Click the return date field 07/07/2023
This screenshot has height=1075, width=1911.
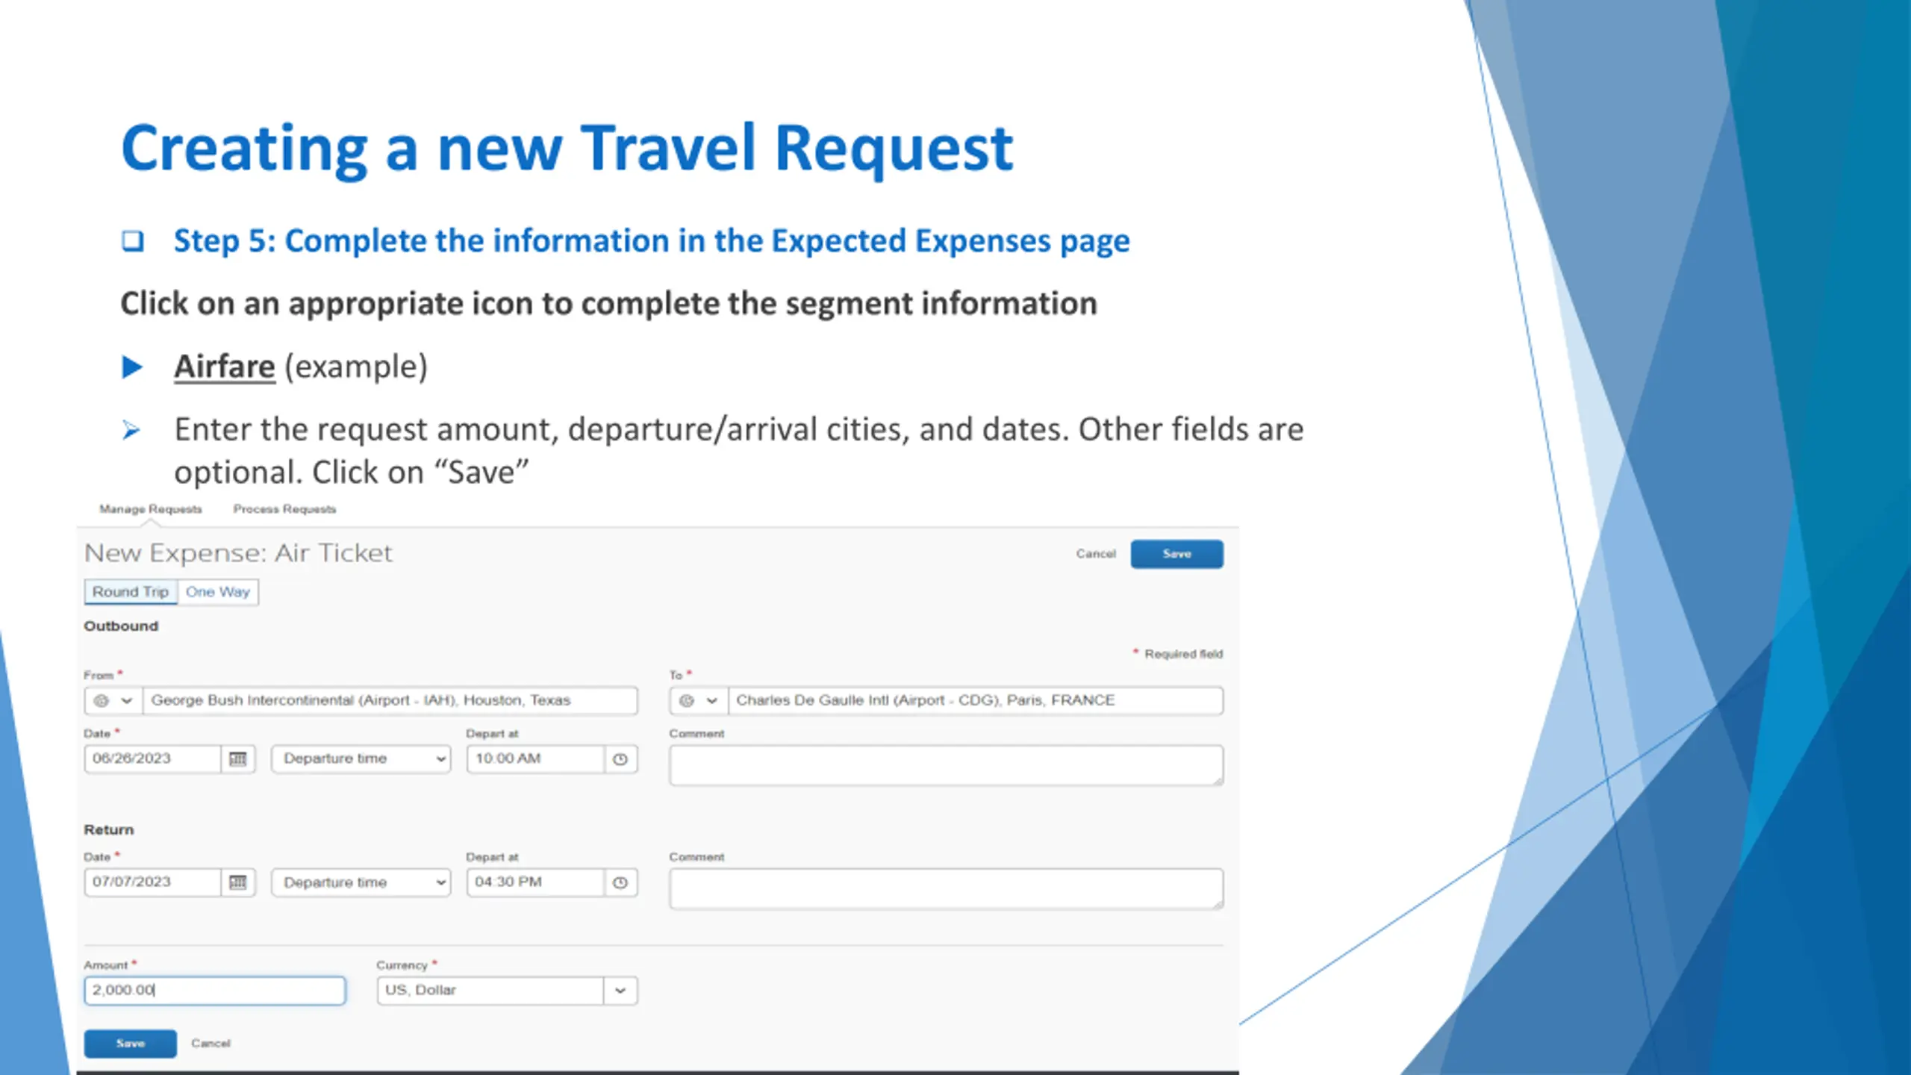click(153, 882)
